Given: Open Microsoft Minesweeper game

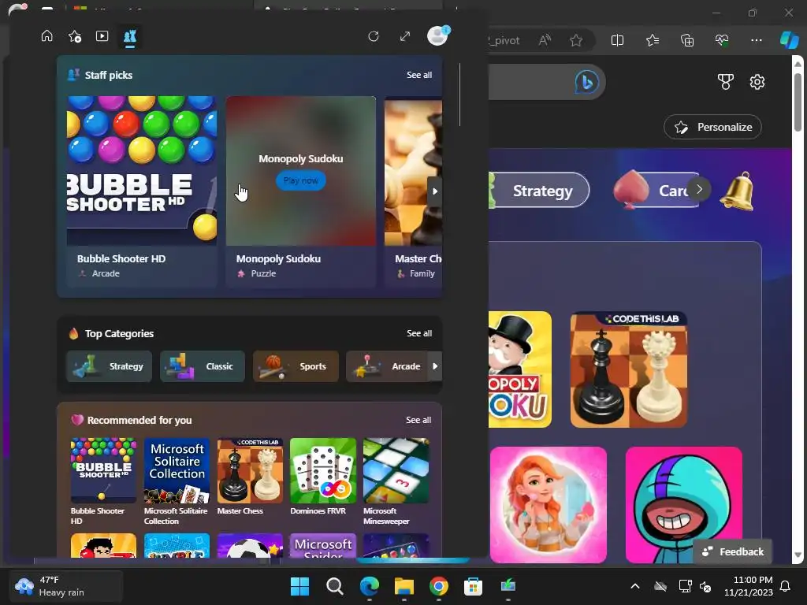Looking at the screenshot, I should point(396,481).
